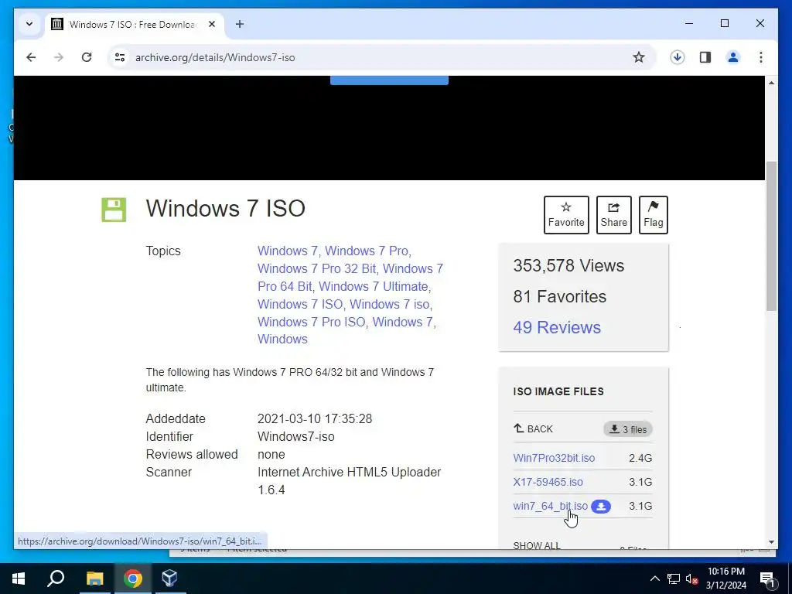Open the notification center
Screen dimensions: 792x594
(768, 579)
